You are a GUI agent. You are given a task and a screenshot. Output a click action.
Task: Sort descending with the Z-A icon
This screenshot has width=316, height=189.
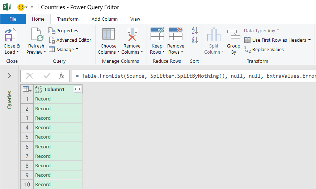[x=194, y=40]
